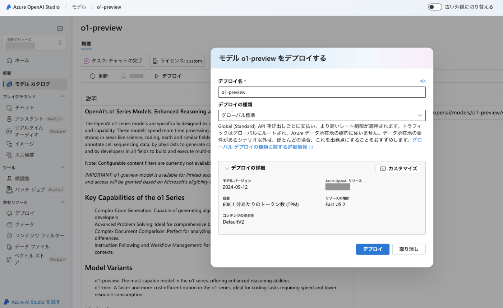Click the DefaultV2 content safety value
This screenshot has height=308, width=503.
pos(234,222)
